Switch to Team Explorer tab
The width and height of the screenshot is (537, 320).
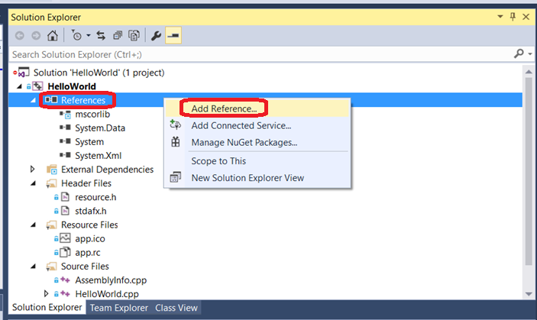tap(119, 308)
